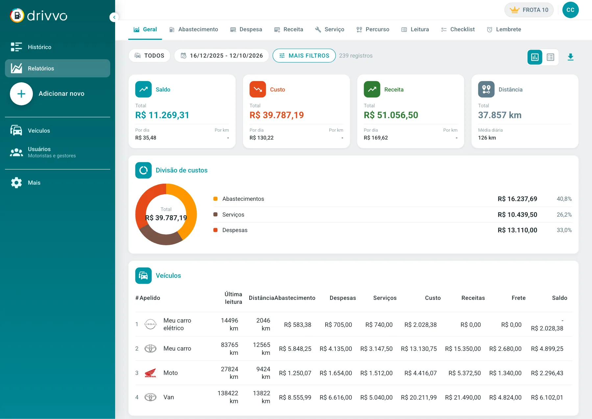Click the FROTA 10 plan badge
Image resolution: width=592 pixels, height=419 pixels.
tap(529, 10)
